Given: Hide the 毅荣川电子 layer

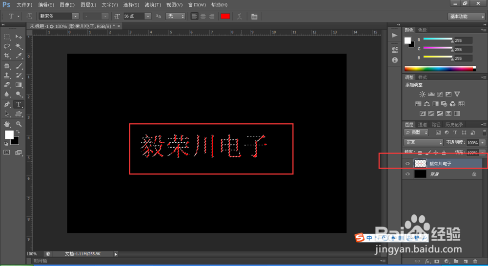Looking at the screenshot, I should tap(407, 164).
